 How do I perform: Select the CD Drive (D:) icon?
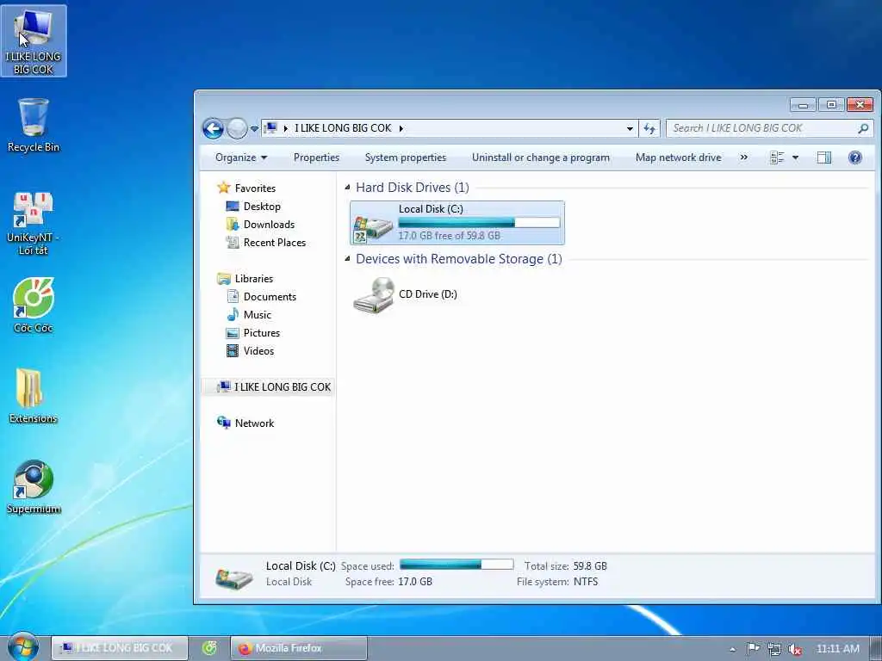tap(374, 294)
